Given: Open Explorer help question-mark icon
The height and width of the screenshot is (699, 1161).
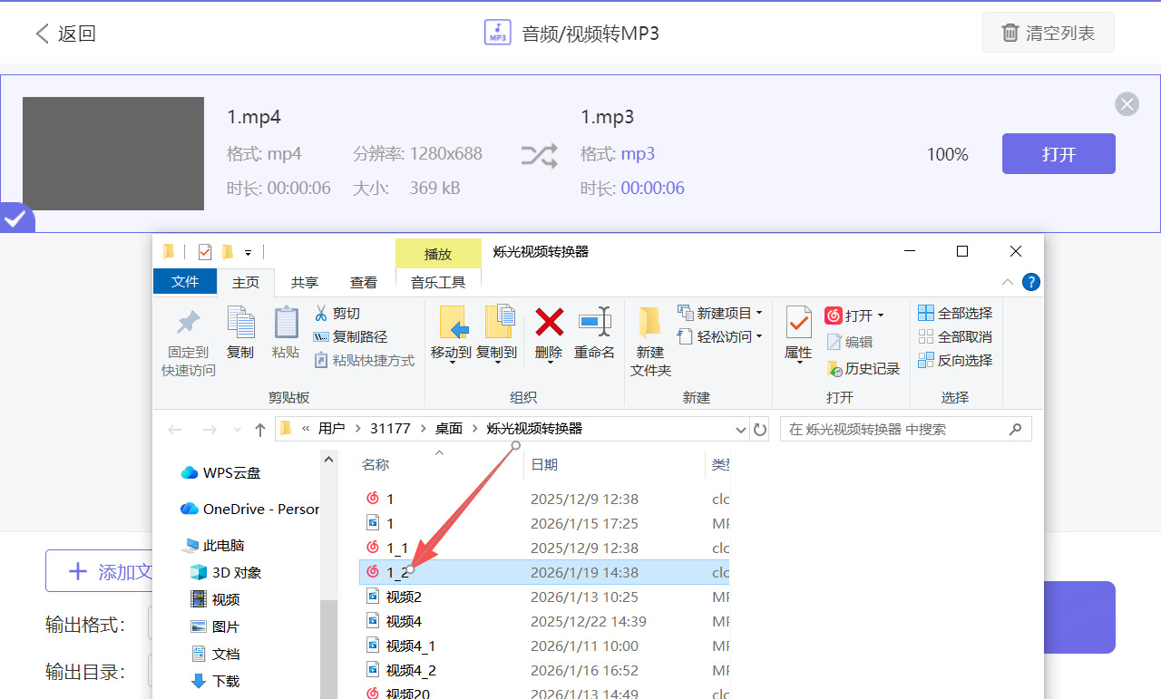Looking at the screenshot, I should click(1030, 282).
